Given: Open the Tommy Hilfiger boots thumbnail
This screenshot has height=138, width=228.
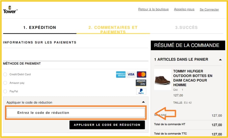Looking at the screenshot, I should tap(162, 79).
